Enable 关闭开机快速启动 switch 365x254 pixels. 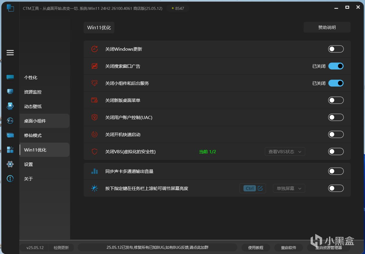point(336,134)
